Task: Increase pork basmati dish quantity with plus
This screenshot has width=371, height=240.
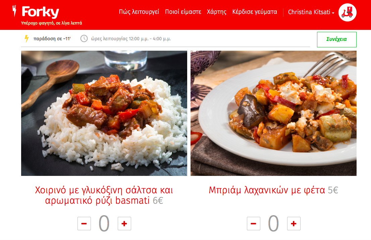Action: (124, 224)
